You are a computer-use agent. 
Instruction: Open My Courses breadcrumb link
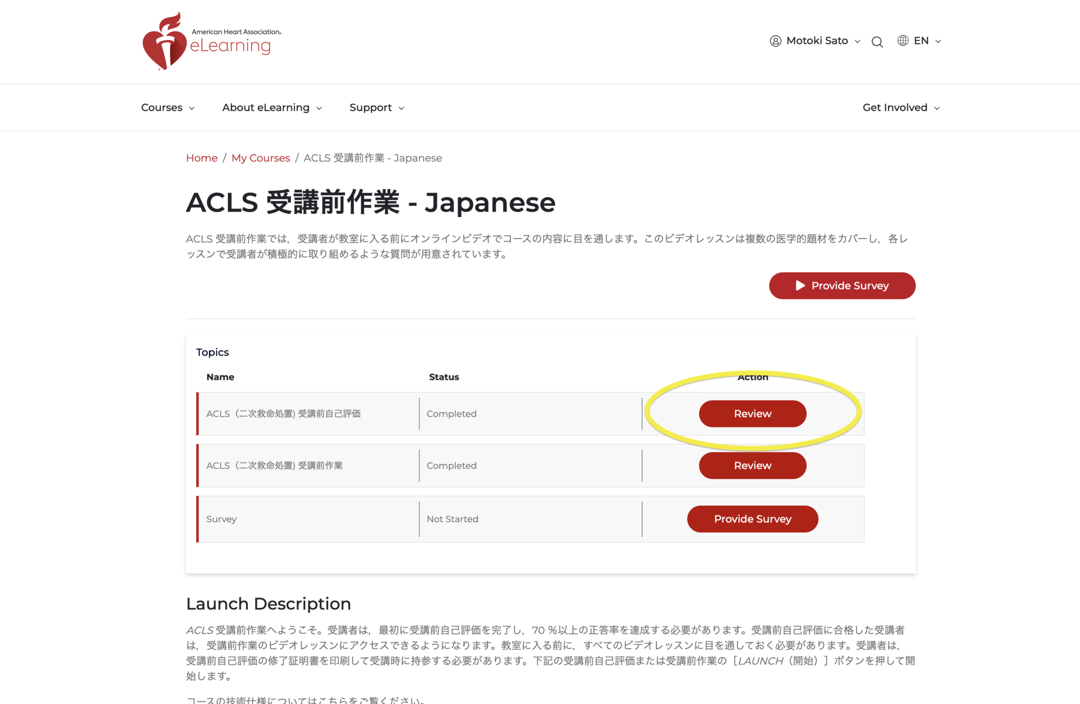click(x=261, y=158)
